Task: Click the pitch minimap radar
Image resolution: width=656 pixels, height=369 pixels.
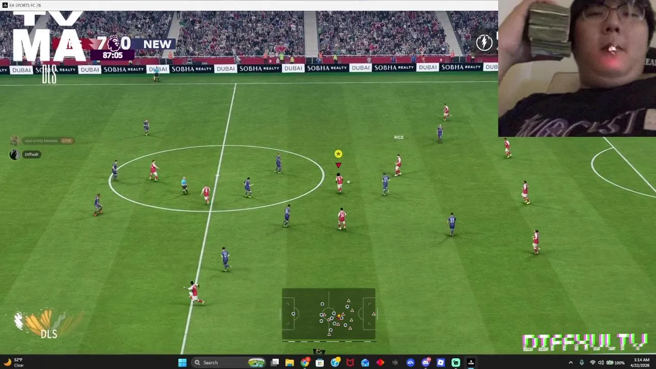Action: [329, 314]
